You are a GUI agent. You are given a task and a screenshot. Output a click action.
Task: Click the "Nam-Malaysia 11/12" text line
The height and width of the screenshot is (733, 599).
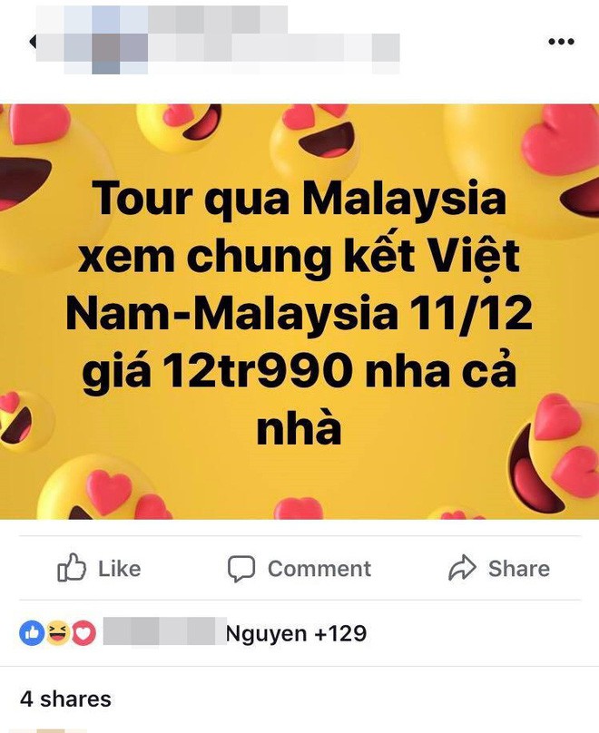coord(299,313)
